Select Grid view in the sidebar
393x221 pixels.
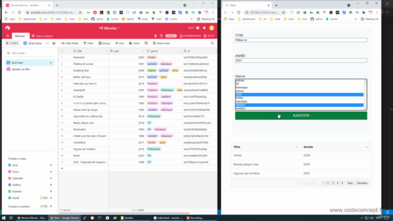click(x=29, y=63)
